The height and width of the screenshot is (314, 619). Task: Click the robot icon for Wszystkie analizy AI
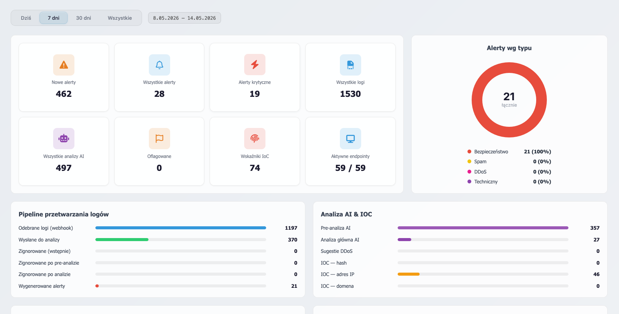64,139
